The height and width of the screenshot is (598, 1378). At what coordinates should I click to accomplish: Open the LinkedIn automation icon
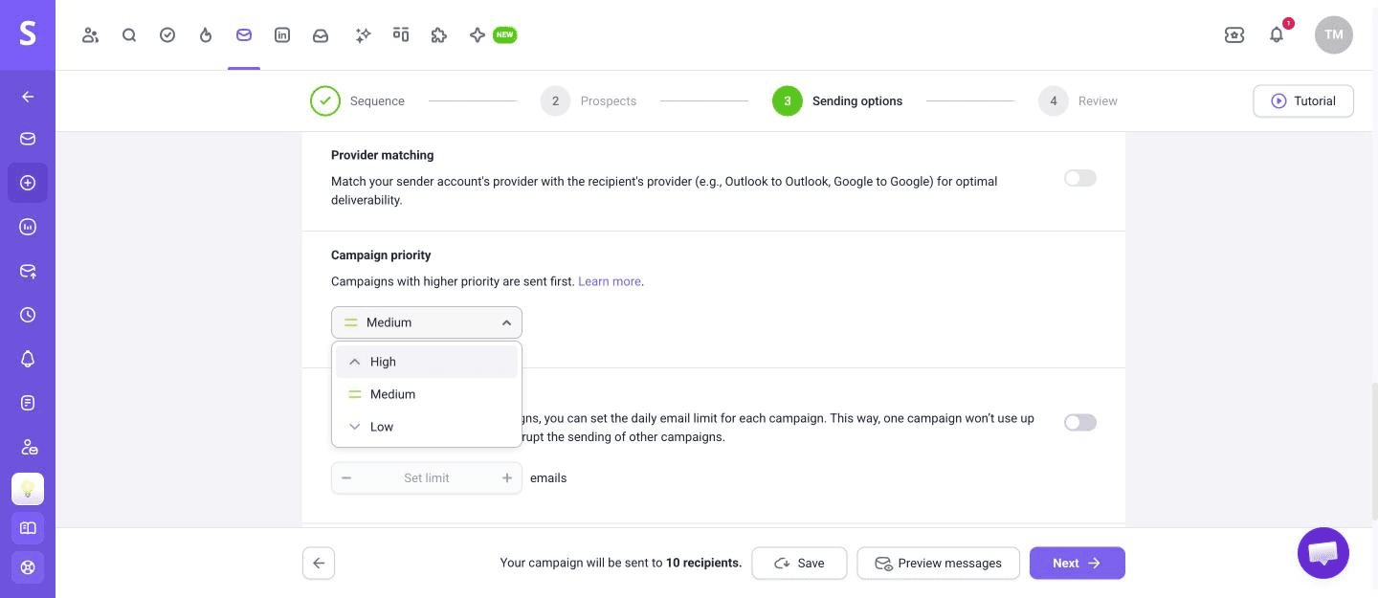[x=282, y=35]
